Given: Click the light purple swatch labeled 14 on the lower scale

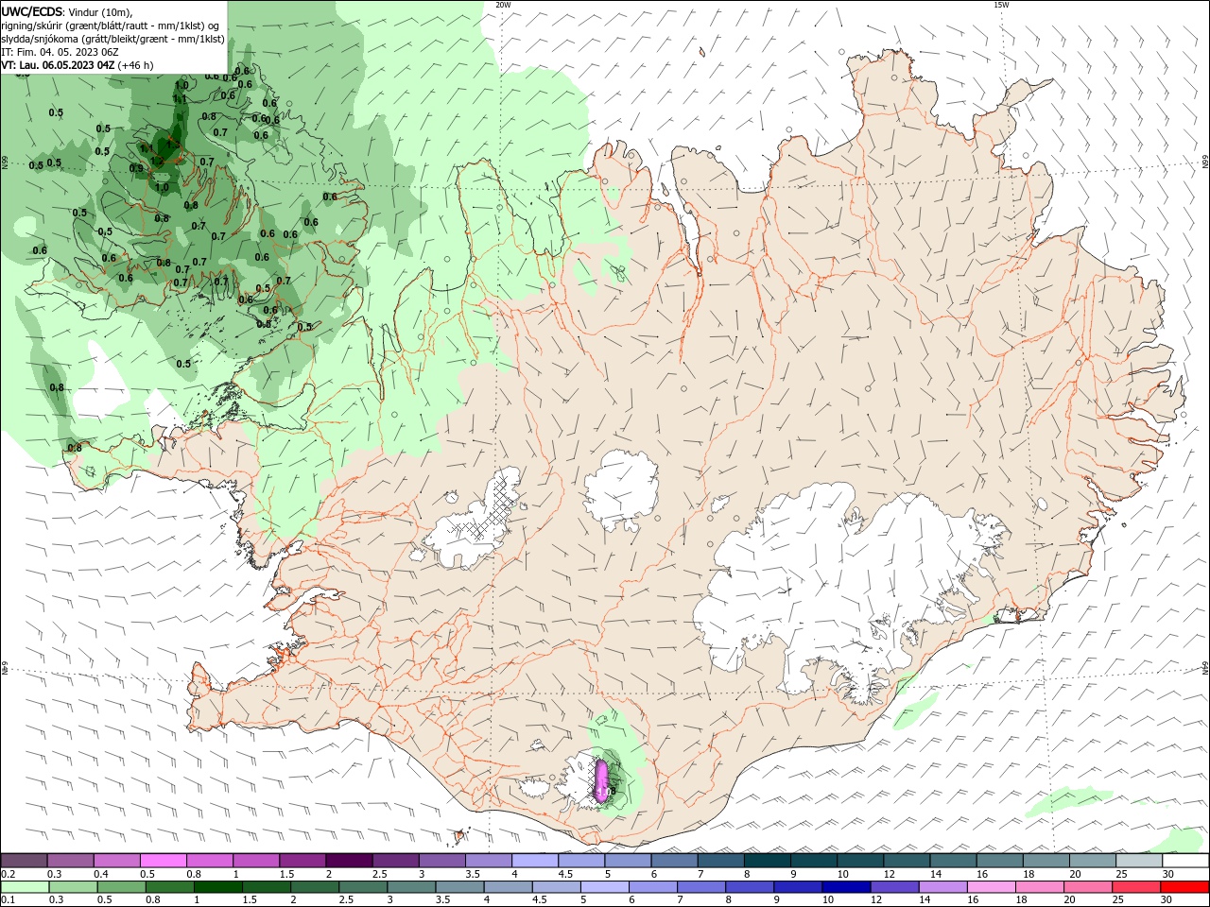Looking at the screenshot, I should click(942, 887).
